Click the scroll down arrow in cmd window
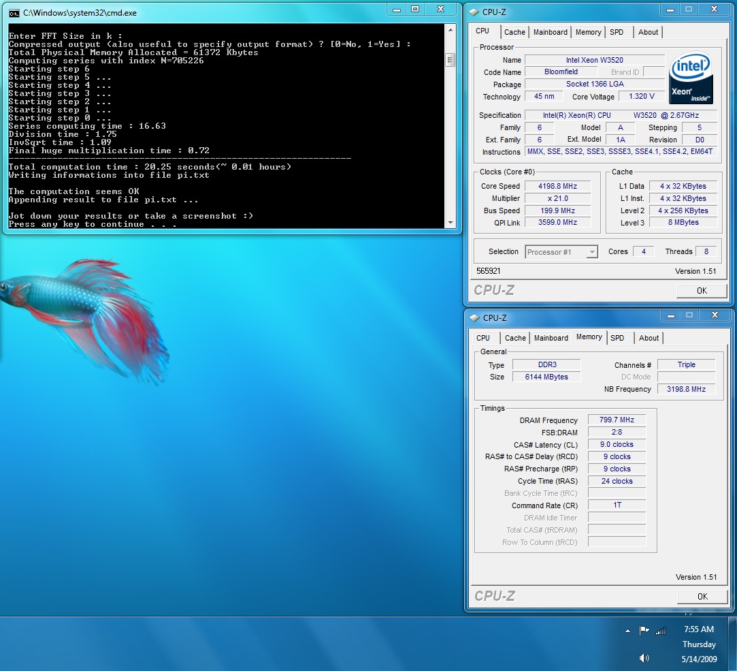The width and height of the screenshot is (737, 671). click(x=451, y=223)
